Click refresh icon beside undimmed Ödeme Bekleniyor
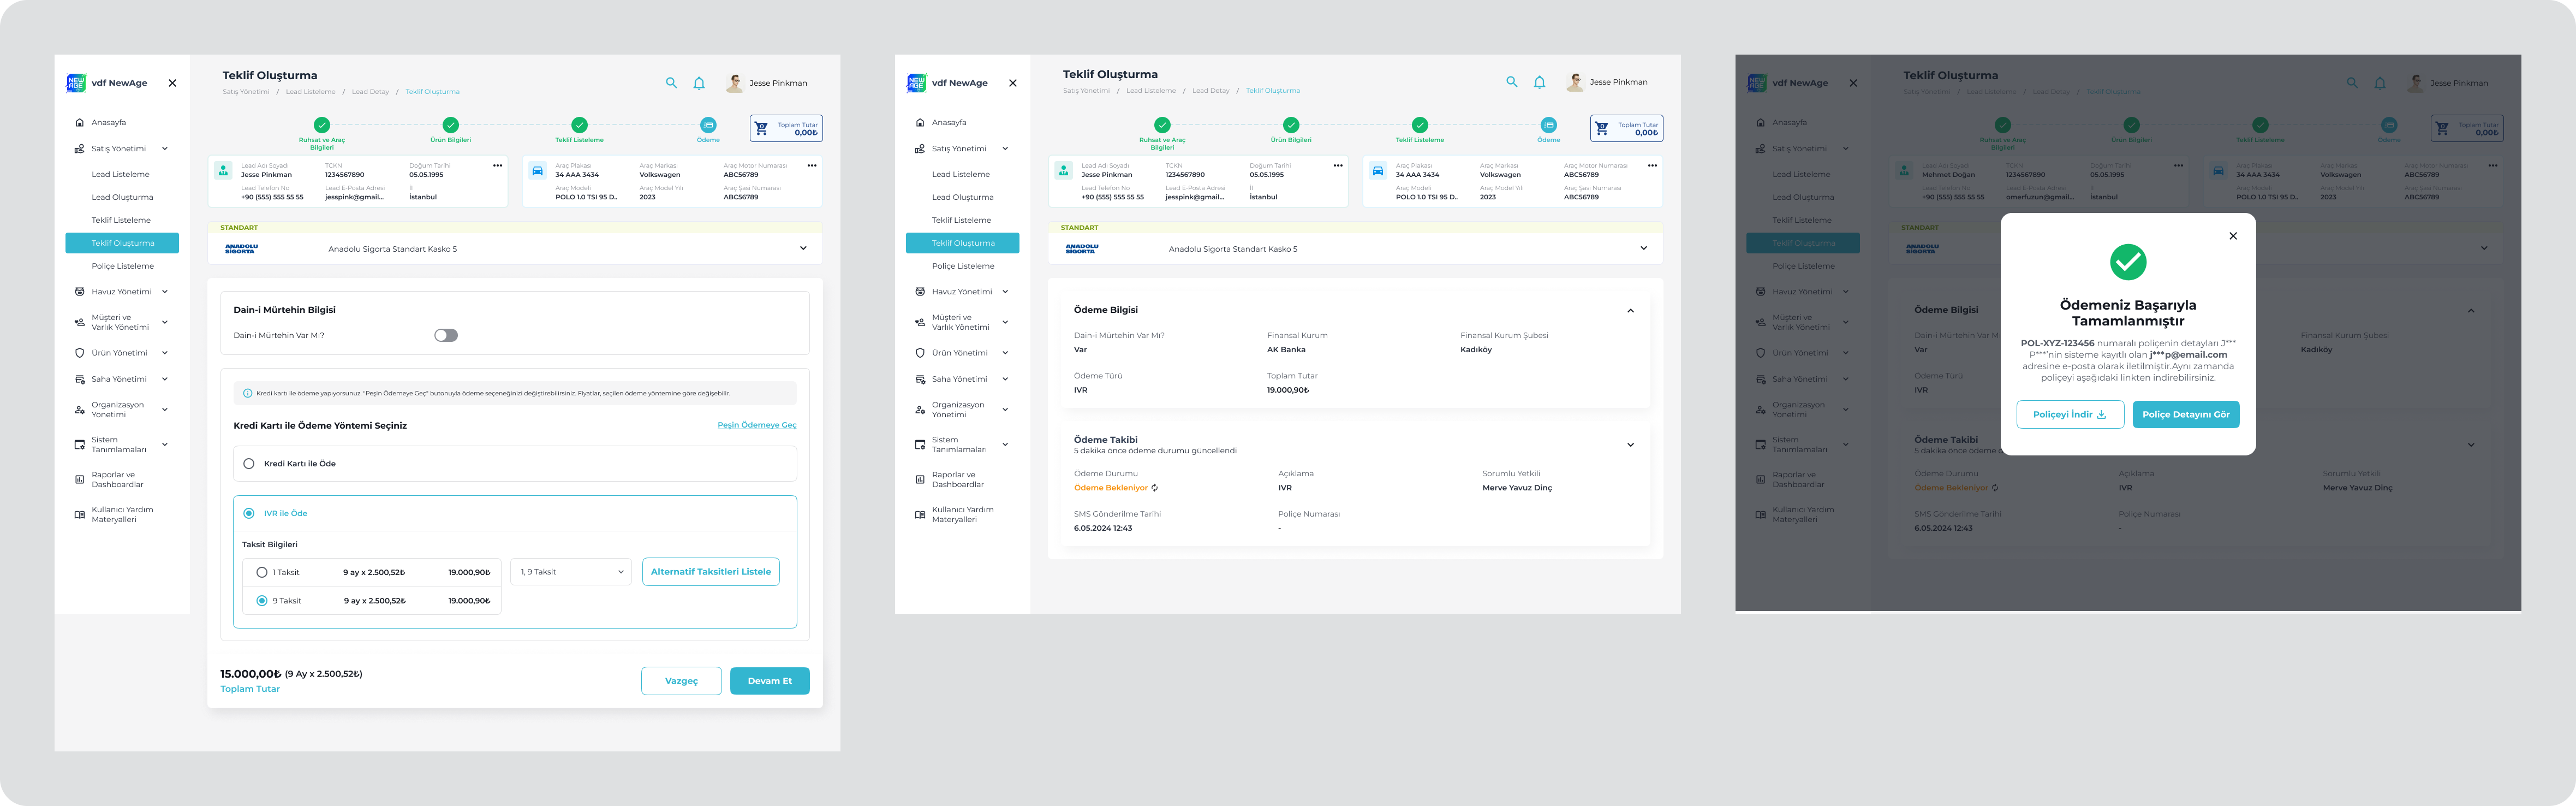2576x806 pixels. point(1155,488)
